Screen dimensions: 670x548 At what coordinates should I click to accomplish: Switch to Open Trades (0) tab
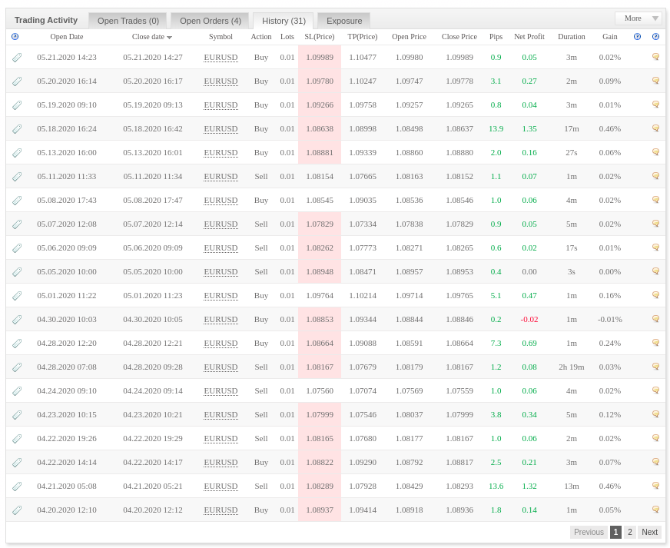tap(128, 21)
